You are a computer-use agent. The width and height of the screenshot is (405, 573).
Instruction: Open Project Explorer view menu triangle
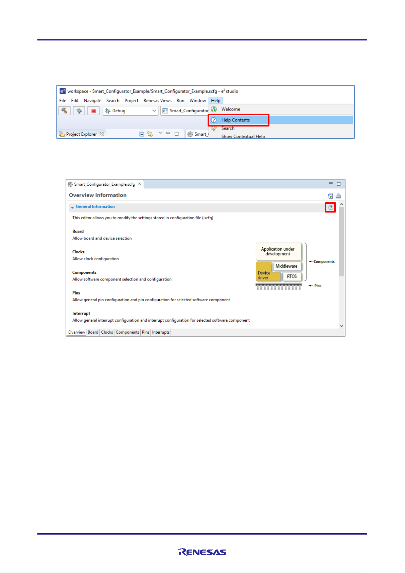160,133
